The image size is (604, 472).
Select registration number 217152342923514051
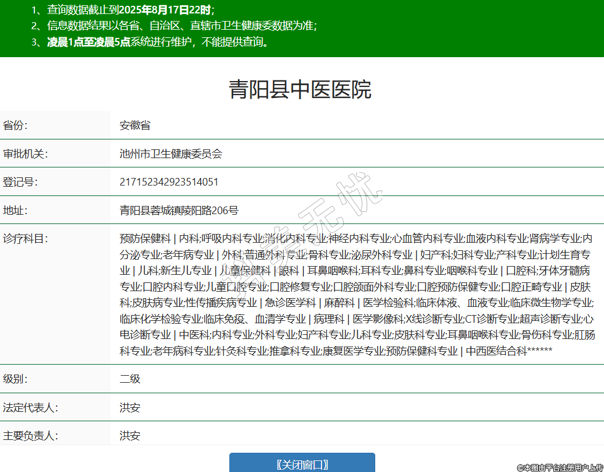point(169,182)
